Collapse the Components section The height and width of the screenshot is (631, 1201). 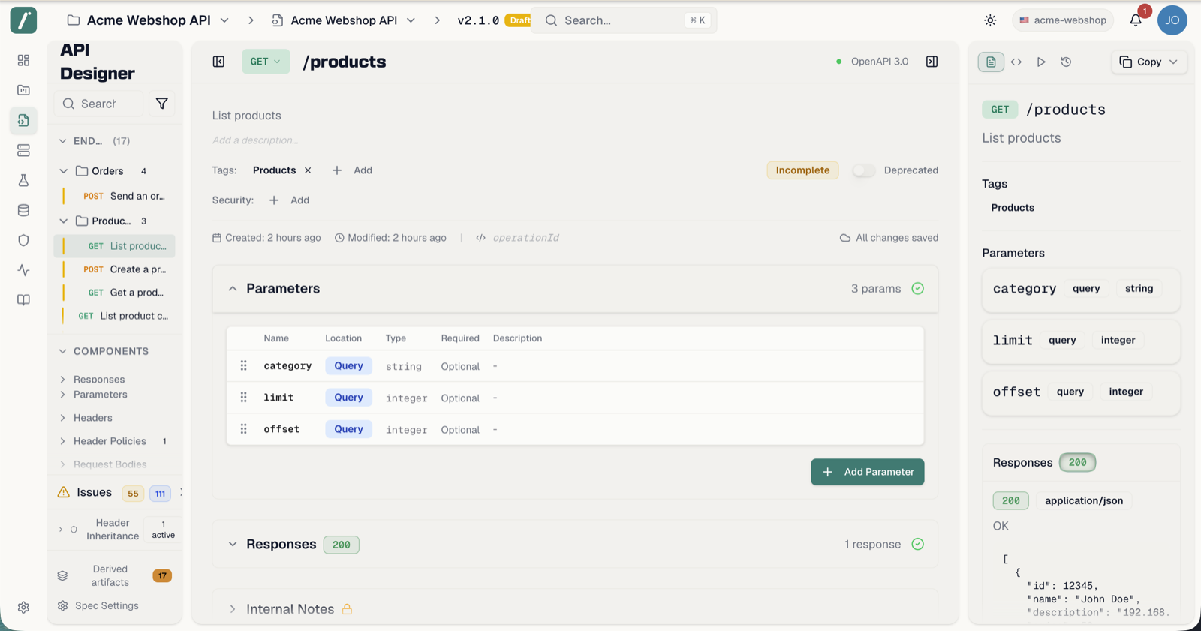(63, 351)
